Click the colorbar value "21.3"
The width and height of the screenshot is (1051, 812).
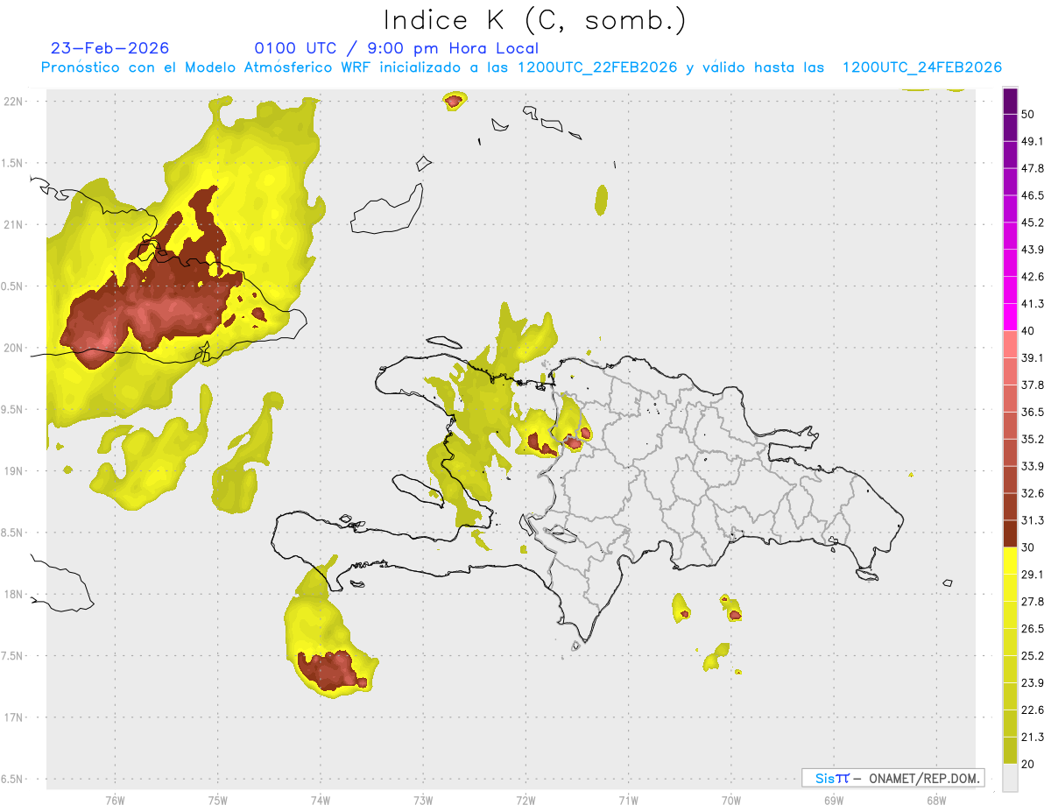[1032, 737]
